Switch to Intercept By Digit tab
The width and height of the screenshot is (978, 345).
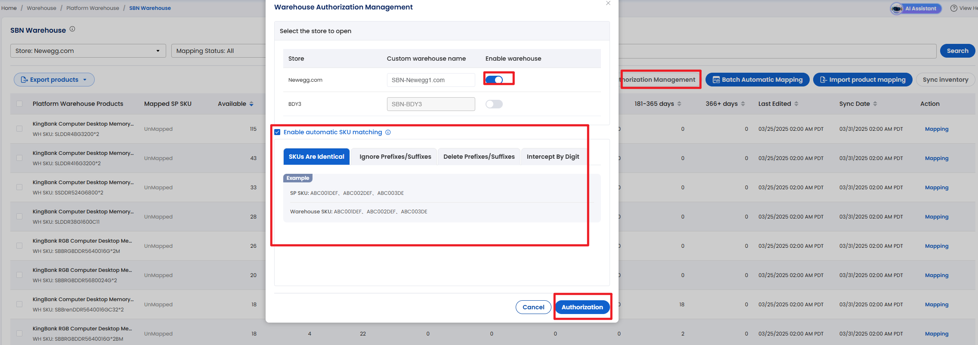pos(553,157)
